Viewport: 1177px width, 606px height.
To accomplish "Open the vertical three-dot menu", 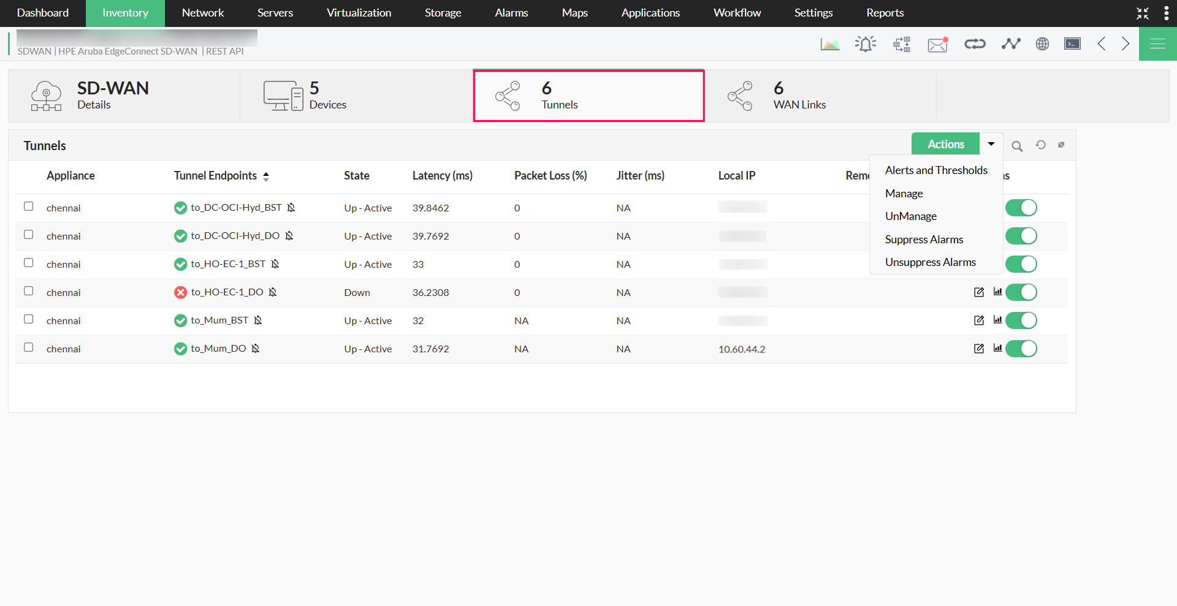I will [1167, 13].
